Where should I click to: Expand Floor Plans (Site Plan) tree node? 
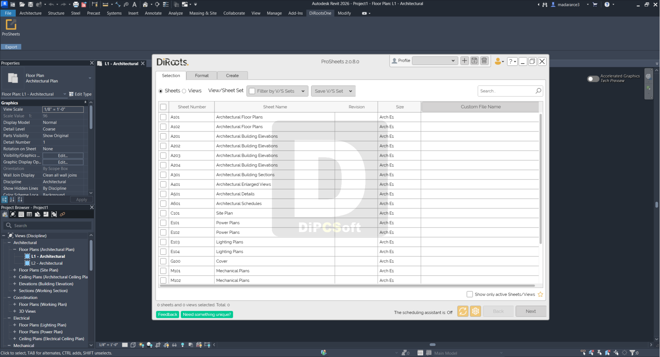click(15, 270)
